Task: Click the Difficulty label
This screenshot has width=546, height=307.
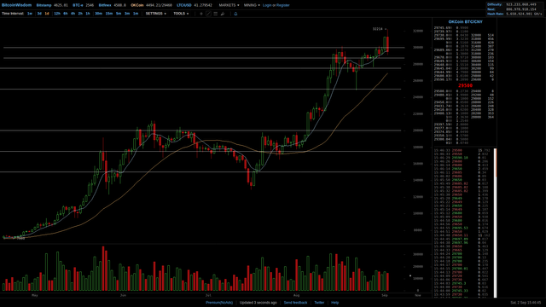Action: [x=495, y=4]
